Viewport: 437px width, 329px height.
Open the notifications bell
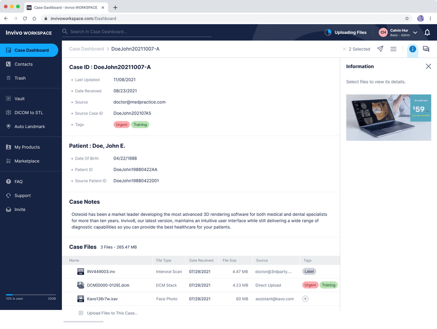pyautogui.click(x=427, y=32)
